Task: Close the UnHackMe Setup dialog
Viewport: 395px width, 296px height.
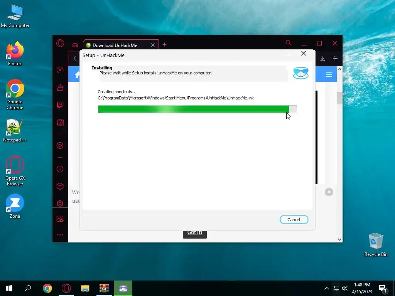Action: point(303,53)
